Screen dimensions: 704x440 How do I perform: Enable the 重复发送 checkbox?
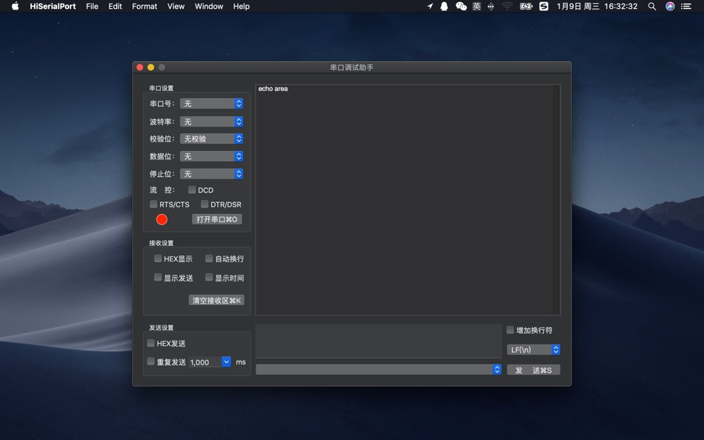151,361
